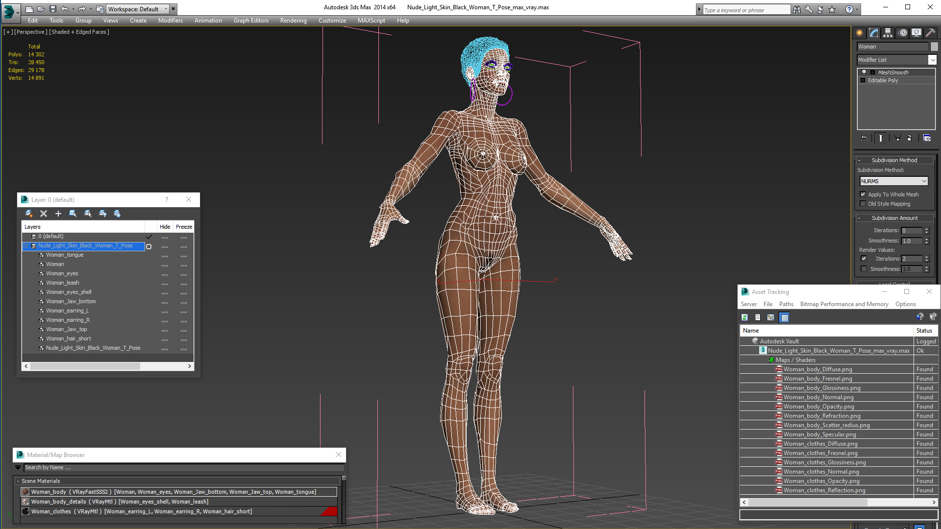Open the Hierarchy command panel tab
The image size is (941, 529).
point(888,33)
